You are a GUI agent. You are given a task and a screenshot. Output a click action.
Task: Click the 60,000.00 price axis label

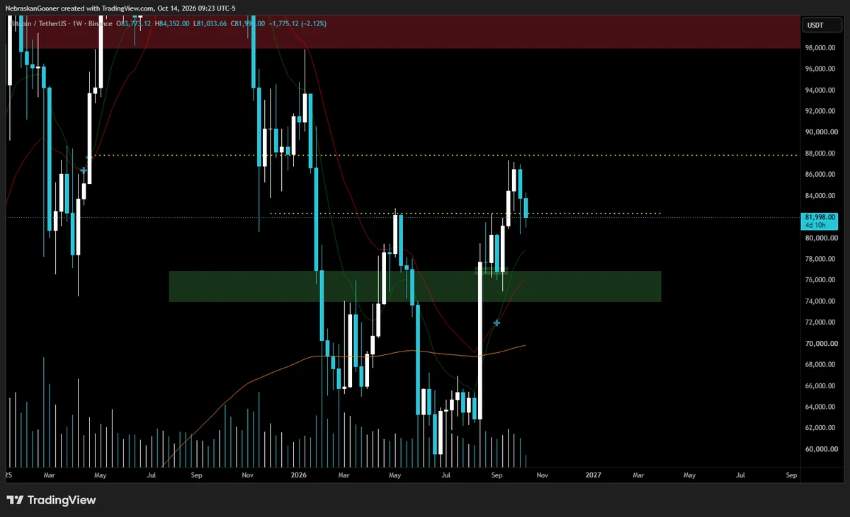point(820,449)
